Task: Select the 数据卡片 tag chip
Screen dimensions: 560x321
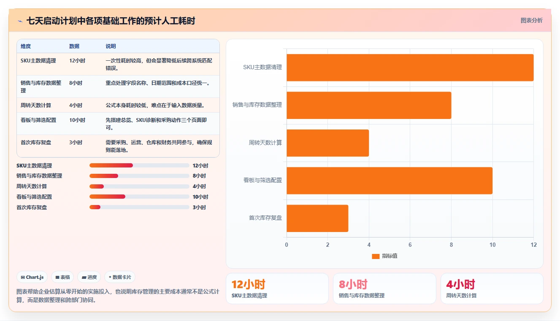Action: coord(120,277)
